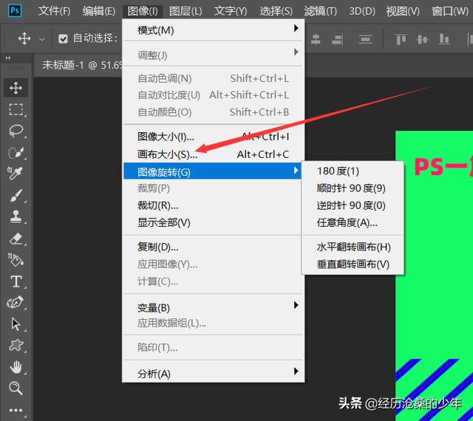The height and width of the screenshot is (421, 473).
Task: Select the Eyedropper tool
Action: tap(16, 173)
